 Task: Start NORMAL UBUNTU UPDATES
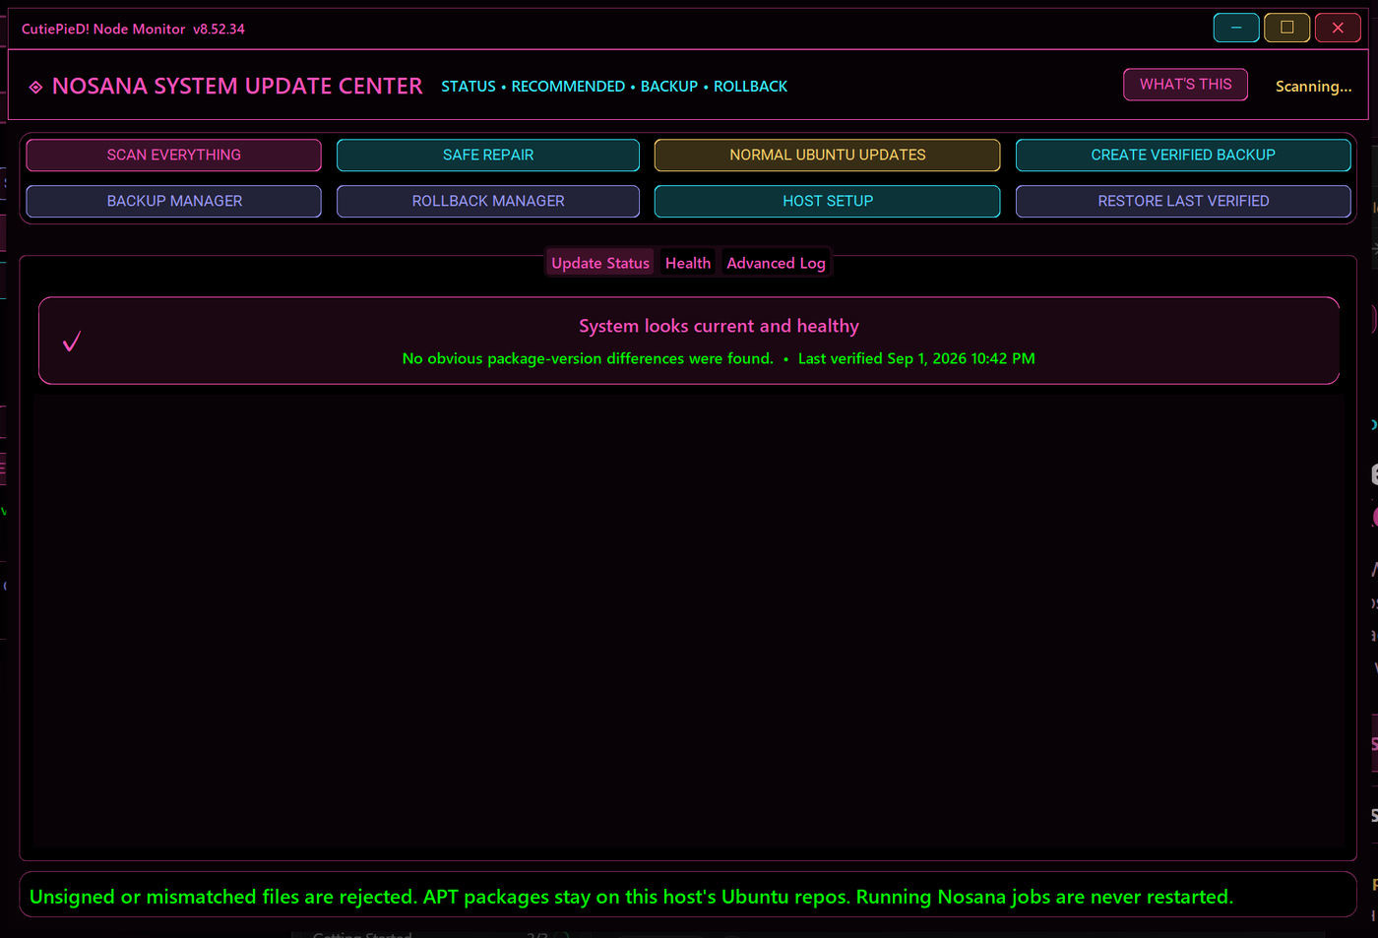point(828,155)
